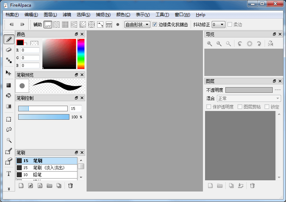Click the brush opacity slider at 100%
Screen dimensions: 286x202
(x=44, y=117)
